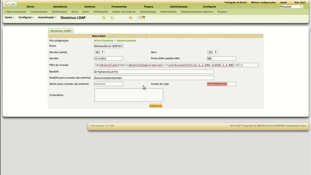Open the Configurar menu
This screenshot has height=175, width=311.
tap(209, 6)
